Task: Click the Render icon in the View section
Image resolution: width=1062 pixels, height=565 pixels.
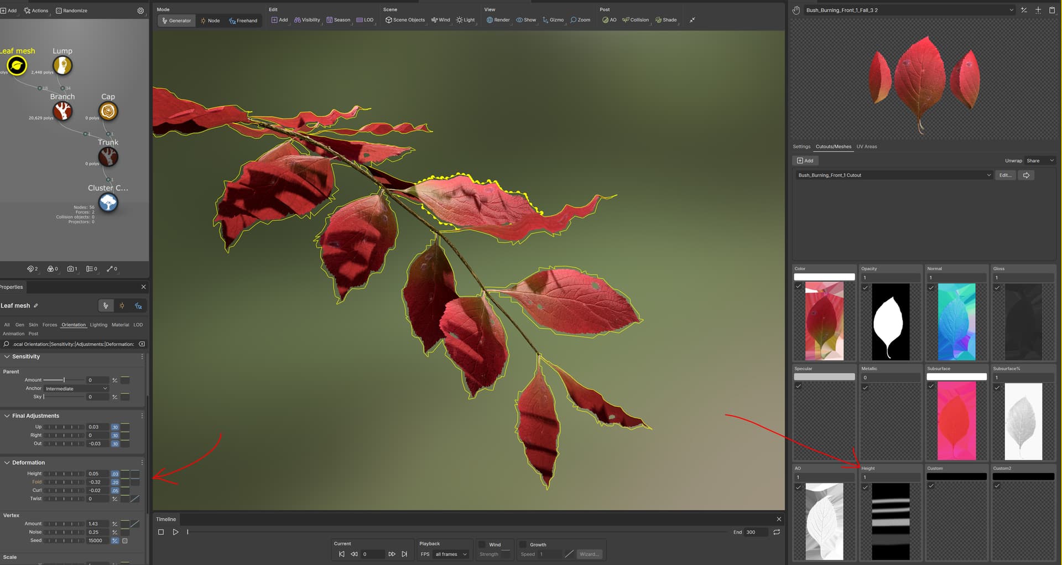Action: tap(497, 19)
